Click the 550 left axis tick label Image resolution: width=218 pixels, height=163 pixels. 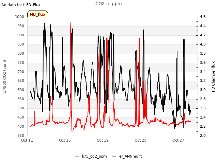(x=21, y=99)
